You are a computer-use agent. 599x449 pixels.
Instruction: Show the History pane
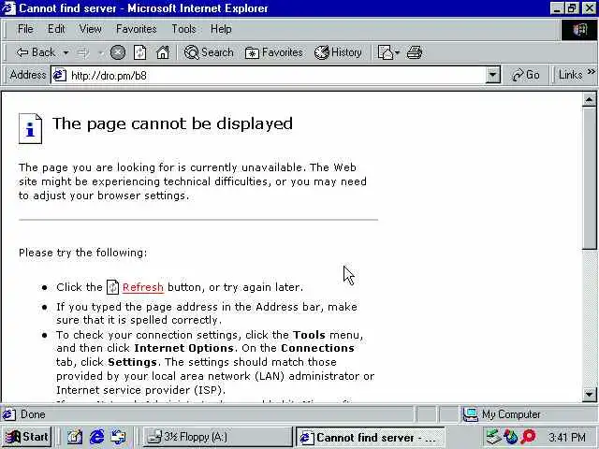coord(338,52)
